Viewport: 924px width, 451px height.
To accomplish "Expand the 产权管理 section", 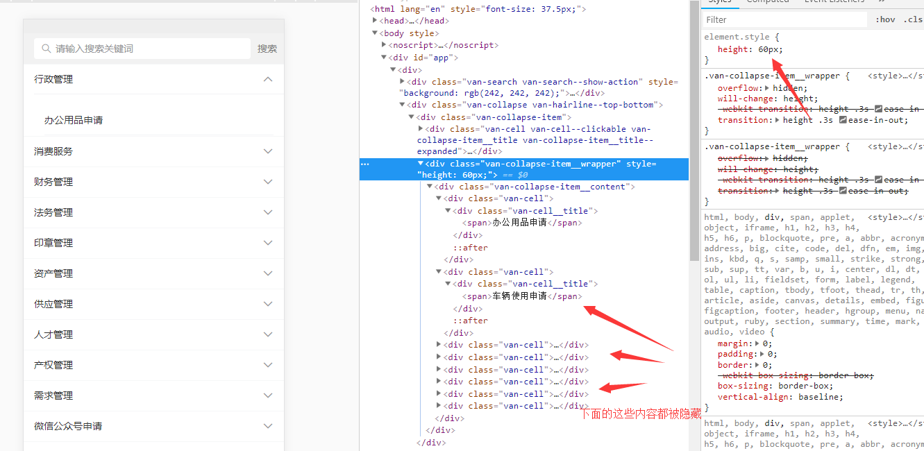I will point(153,365).
